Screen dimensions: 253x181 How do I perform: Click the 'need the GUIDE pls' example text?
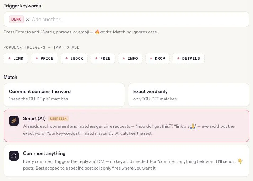pyautogui.click(x=38, y=99)
